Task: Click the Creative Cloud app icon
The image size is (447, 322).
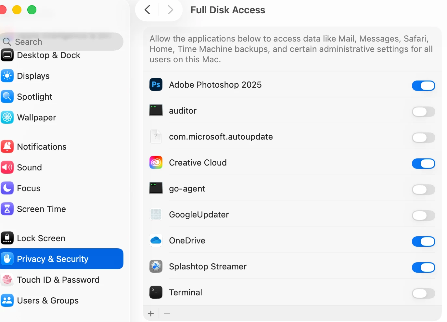Action: [156, 163]
